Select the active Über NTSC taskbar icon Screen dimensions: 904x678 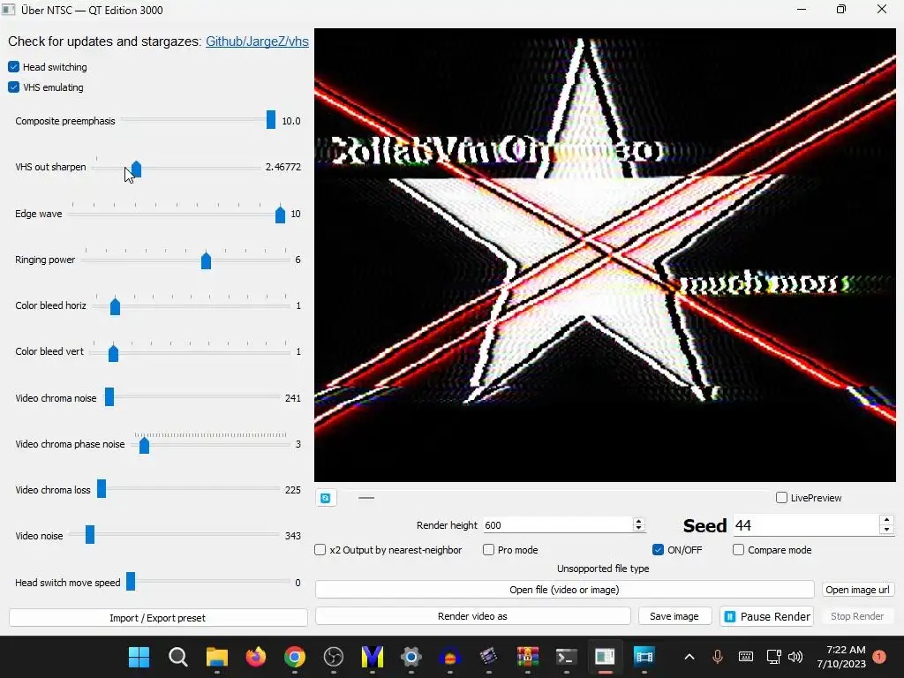tap(606, 657)
